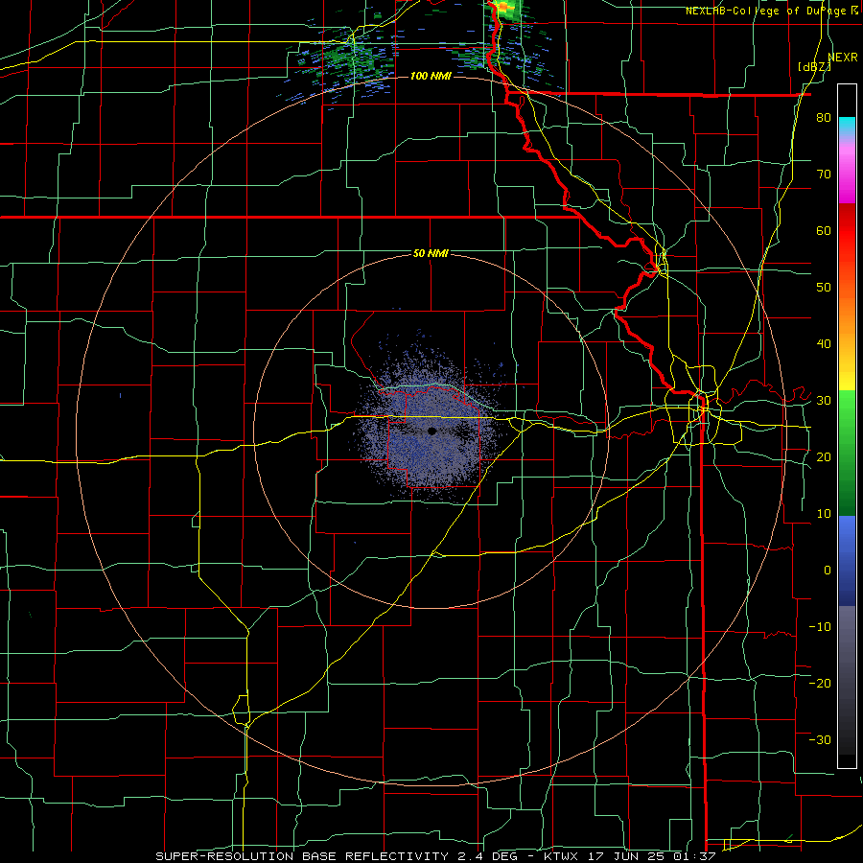
Task: Click the 2.4 DEG elevation angle text
Action: coord(490,856)
